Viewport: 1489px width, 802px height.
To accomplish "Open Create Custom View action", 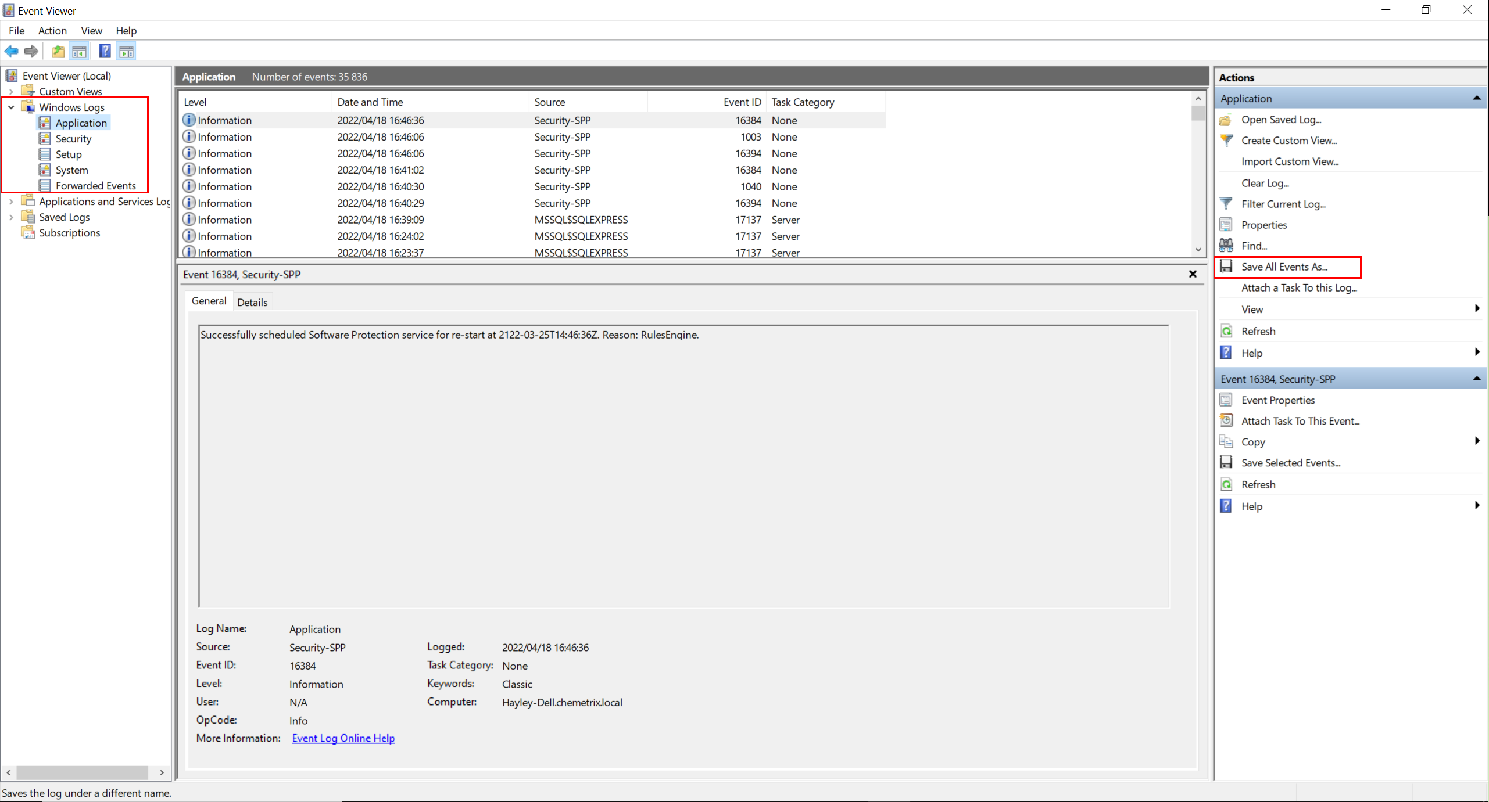I will pyautogui.click(x=1288, y=141).
